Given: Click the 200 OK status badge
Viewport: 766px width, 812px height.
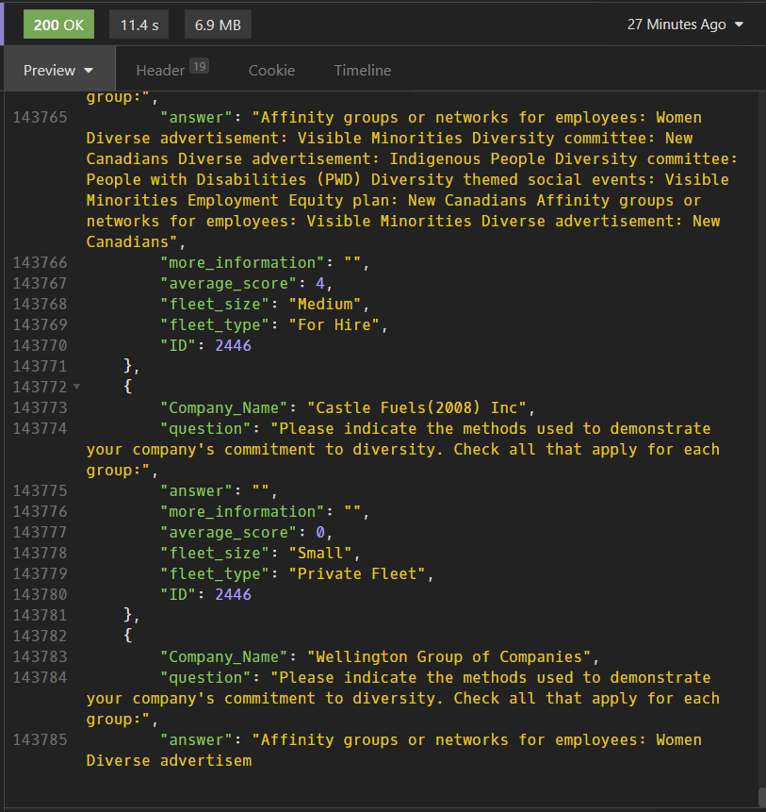Looking at the screenshot, I should pyautogui.click(x=58, y=25).
